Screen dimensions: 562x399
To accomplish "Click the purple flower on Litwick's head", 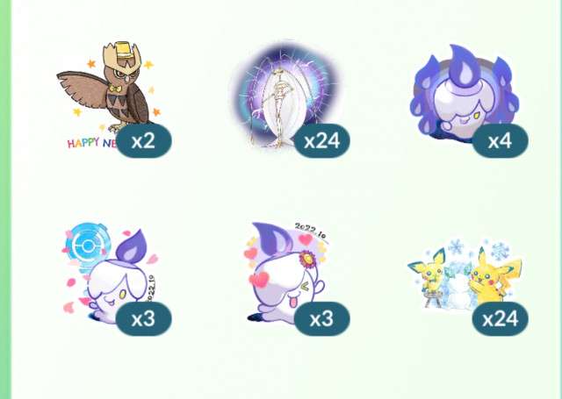I will point(307,259).
